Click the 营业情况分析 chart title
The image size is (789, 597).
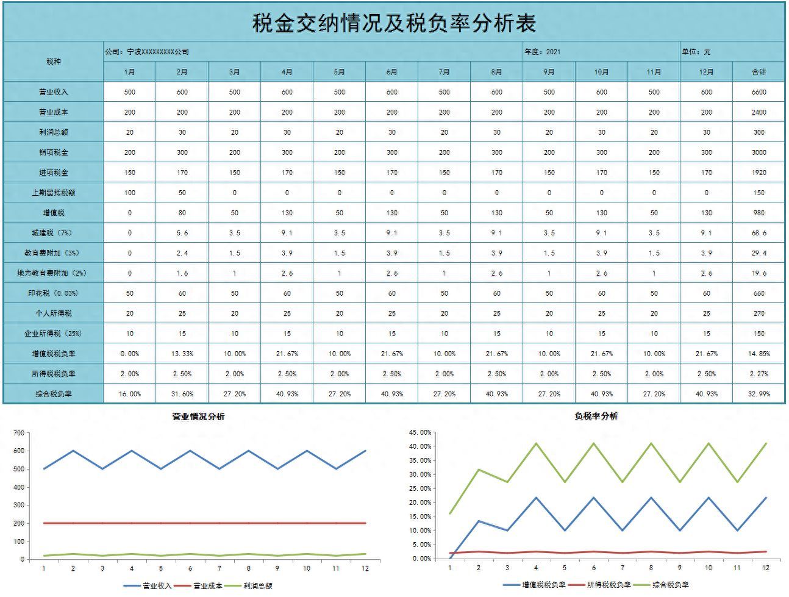199,417
